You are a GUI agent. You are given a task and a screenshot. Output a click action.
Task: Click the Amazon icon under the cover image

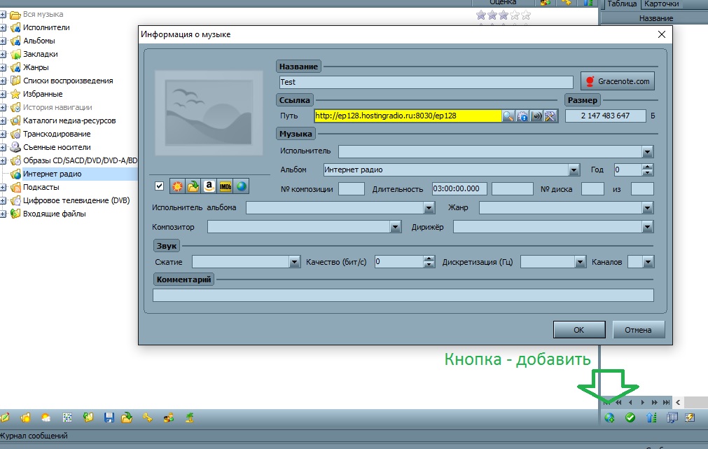tap(209, 186)
